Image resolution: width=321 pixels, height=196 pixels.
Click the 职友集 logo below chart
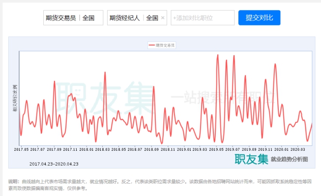click(251, 159)
